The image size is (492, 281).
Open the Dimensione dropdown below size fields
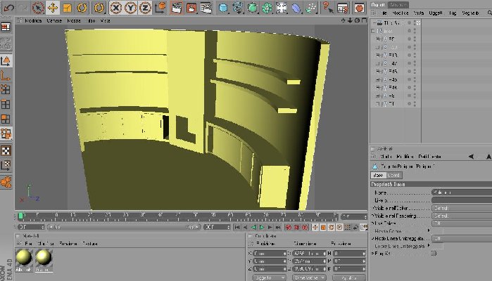point(309,278)
